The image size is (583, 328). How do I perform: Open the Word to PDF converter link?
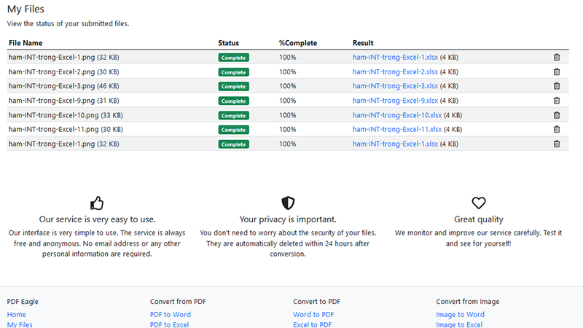[313, 315]
